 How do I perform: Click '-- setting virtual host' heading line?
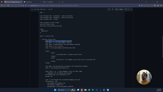pyautogui.click(x=48, y=39)
